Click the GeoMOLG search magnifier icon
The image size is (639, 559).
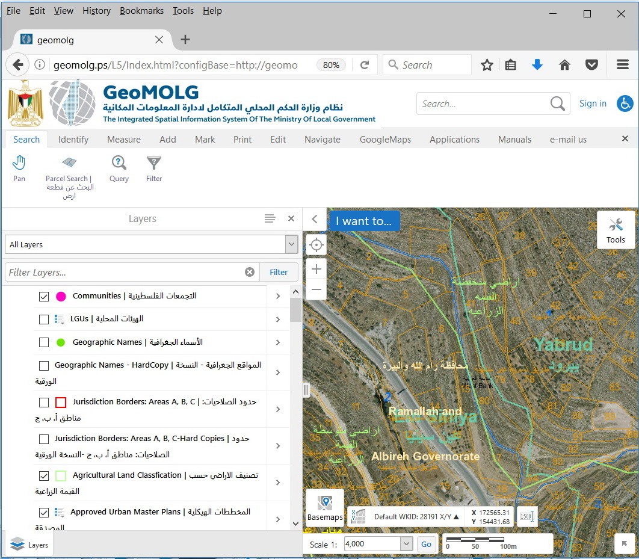click(x=557, y=103)
